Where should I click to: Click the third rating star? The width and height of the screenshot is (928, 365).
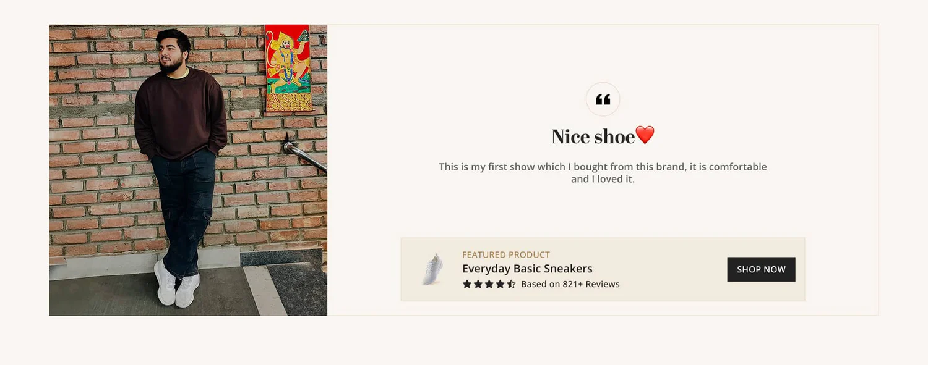pos(489,284)
